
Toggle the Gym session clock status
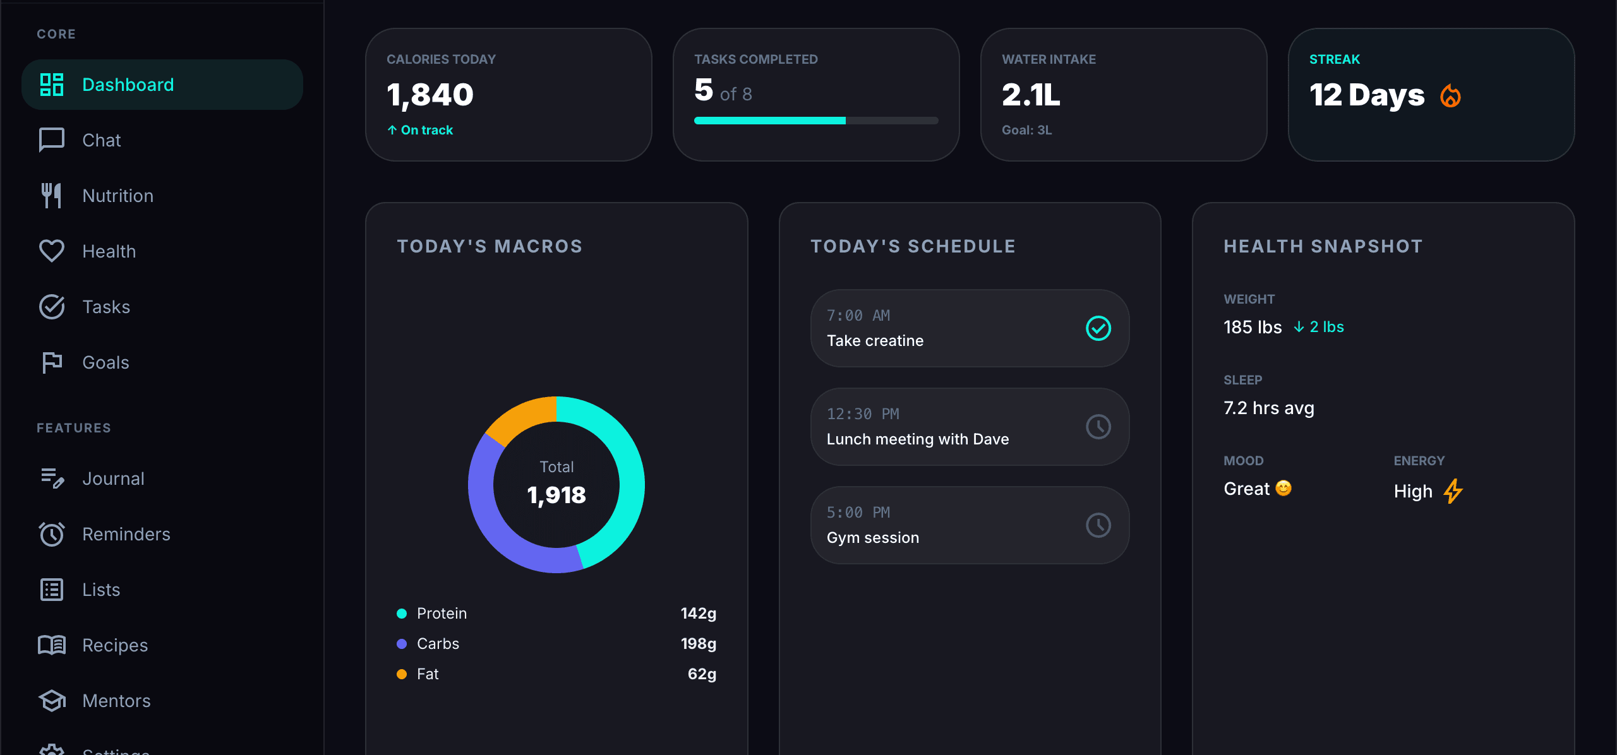(x=1098, y=525)
